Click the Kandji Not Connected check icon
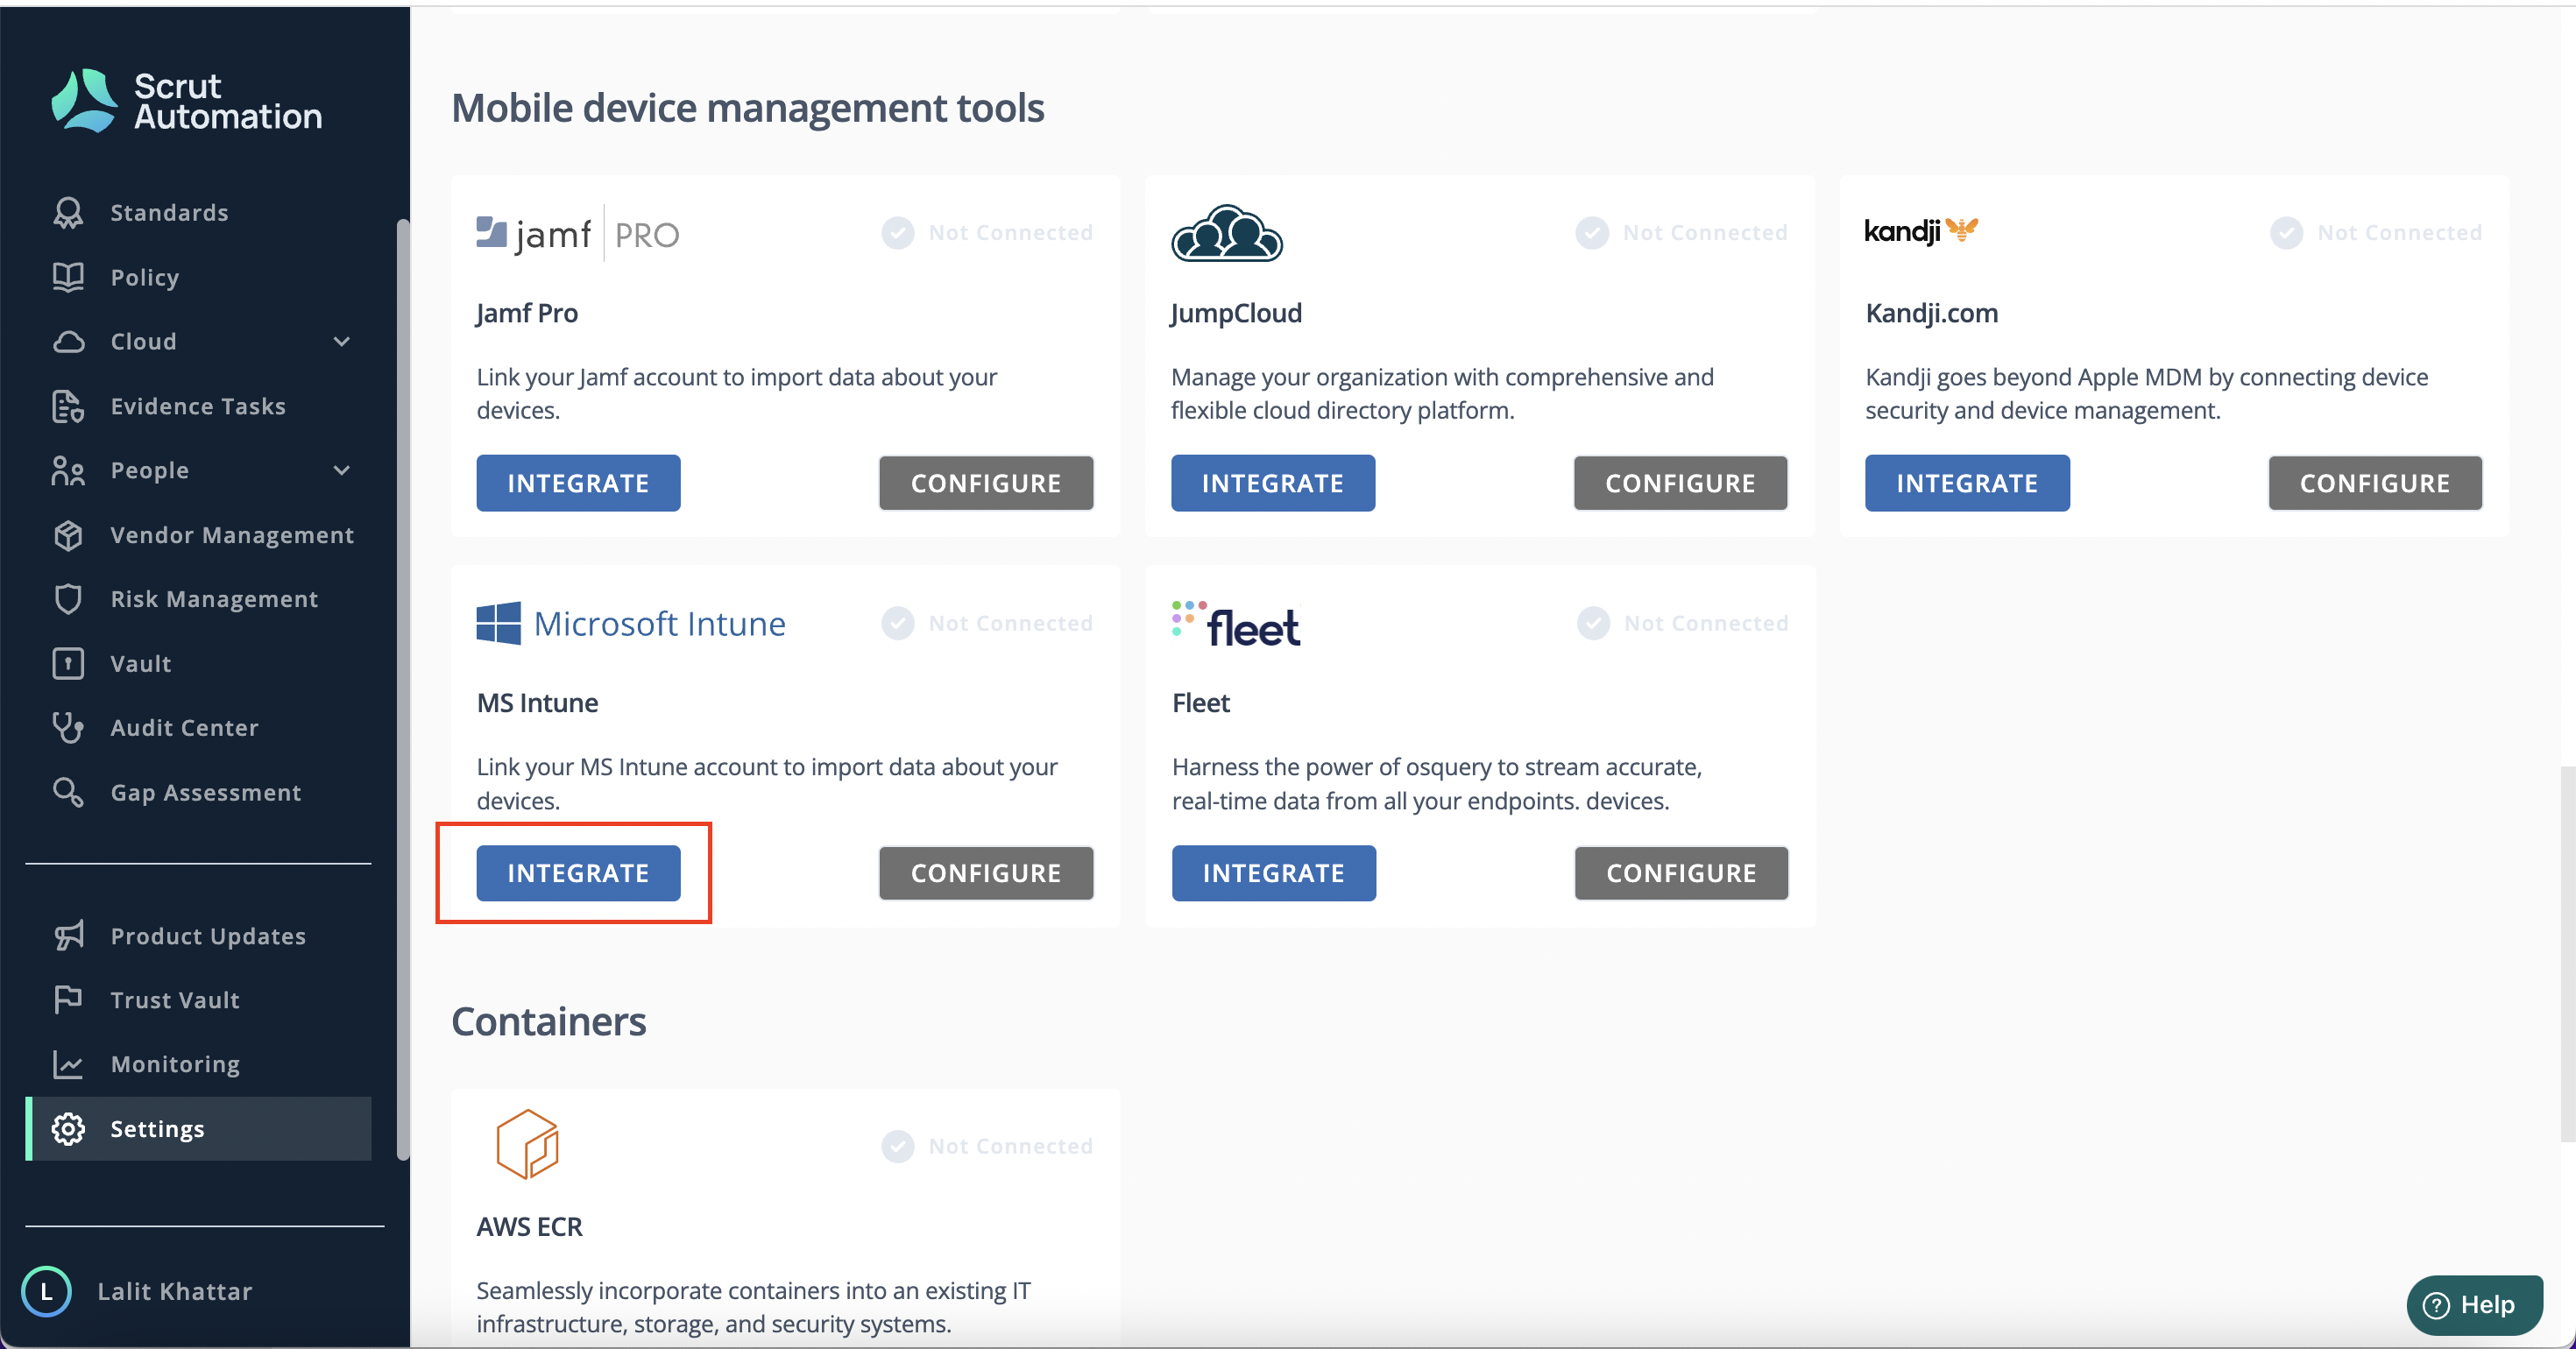This screenshot has width=2576, height=1349. point(2286,233)
